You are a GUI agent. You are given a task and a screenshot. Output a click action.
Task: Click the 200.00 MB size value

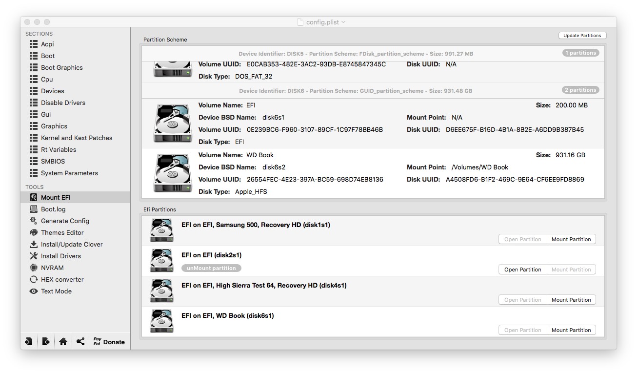[572, 105]
